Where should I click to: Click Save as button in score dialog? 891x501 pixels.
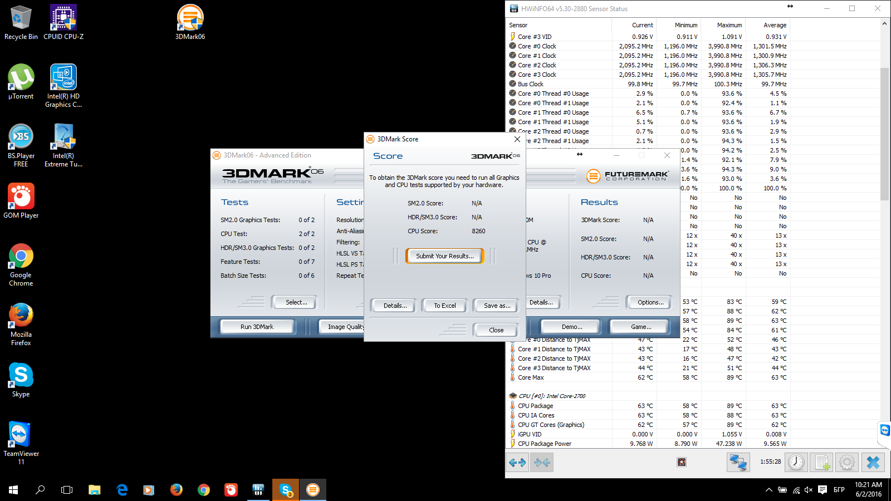coord(497,306)
